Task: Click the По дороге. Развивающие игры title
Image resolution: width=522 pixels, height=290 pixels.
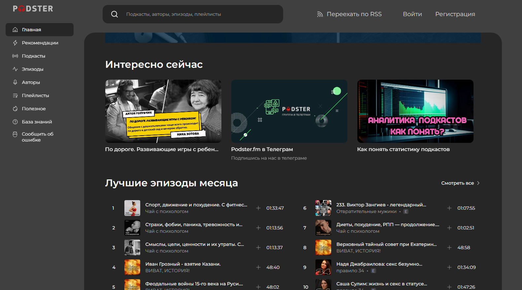Action: (162, 149)
